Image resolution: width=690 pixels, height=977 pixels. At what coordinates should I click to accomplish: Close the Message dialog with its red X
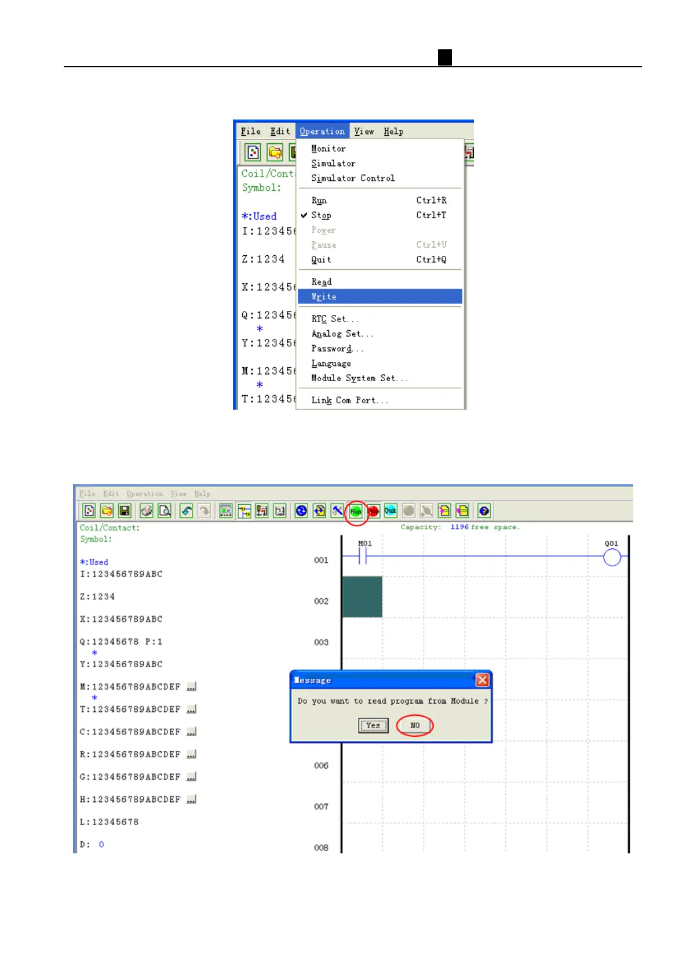coord(482,680)
